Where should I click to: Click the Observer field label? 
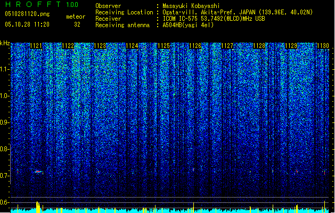pyautogui.click(x=108, y=6)
